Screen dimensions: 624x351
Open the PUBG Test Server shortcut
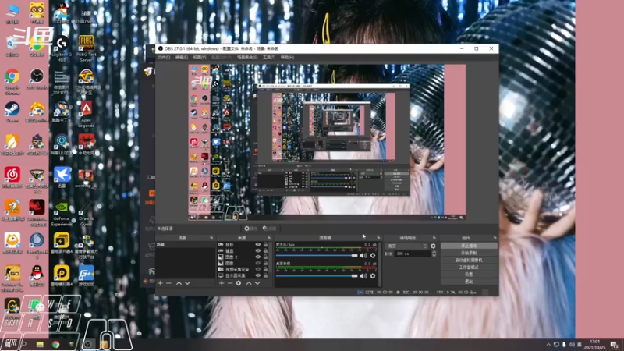[87, 48]
